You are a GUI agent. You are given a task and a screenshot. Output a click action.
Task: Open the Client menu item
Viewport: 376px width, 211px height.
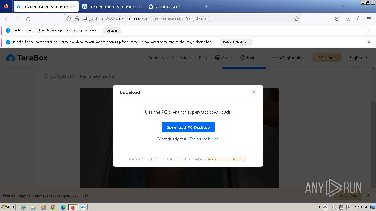224,58
